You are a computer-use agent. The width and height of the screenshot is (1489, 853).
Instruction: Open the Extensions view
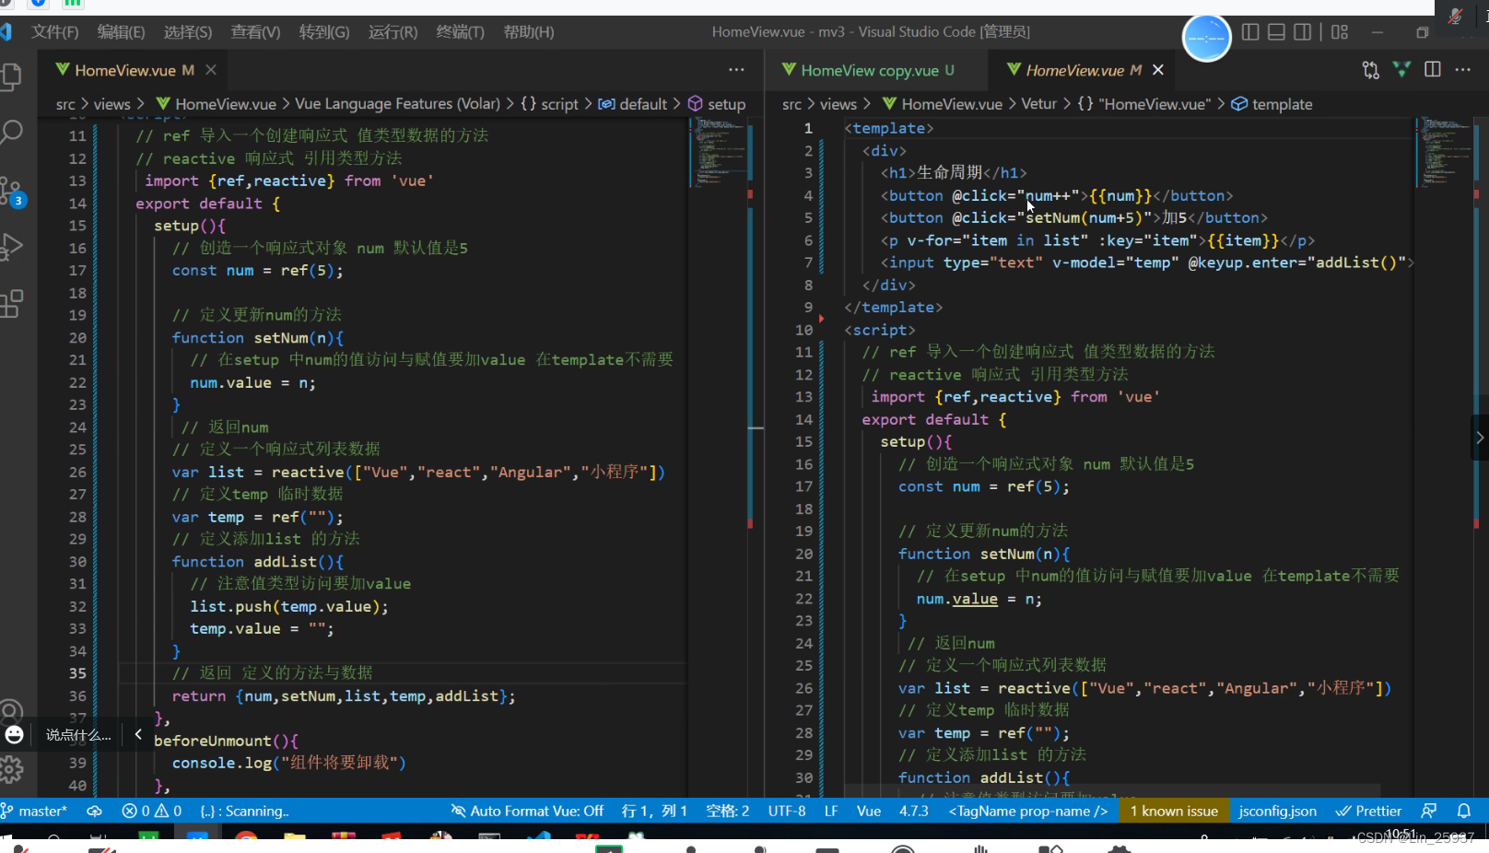[x=11, y=303]
